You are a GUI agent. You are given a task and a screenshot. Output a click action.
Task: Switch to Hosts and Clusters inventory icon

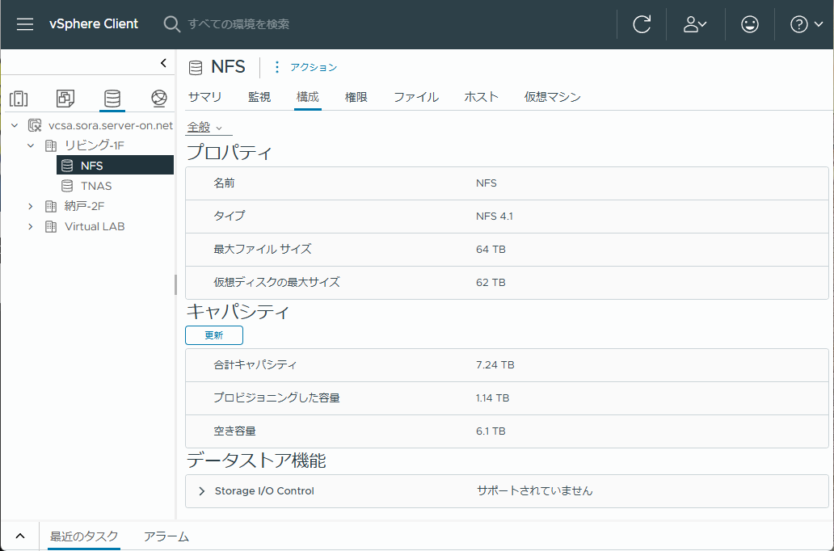[x=19, y=99]
